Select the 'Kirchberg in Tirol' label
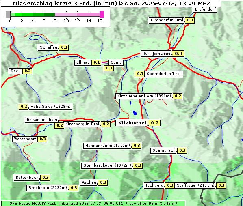Image resolution: width=243 pixels, height=206 pixels. (x=82, y=124)
